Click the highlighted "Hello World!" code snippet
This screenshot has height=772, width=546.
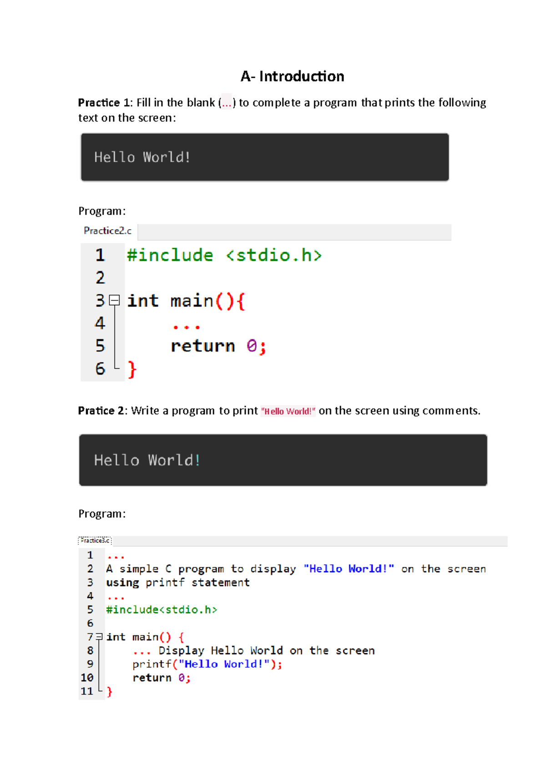[x=288, y=411]
